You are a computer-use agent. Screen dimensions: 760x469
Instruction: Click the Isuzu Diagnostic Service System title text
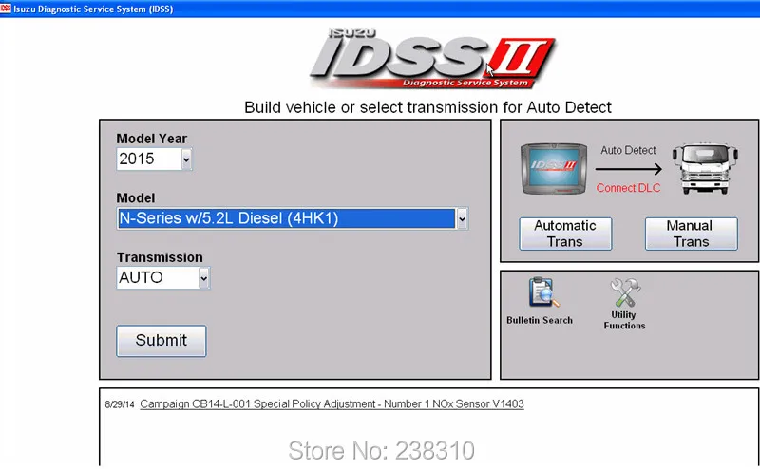coord(93,9)
